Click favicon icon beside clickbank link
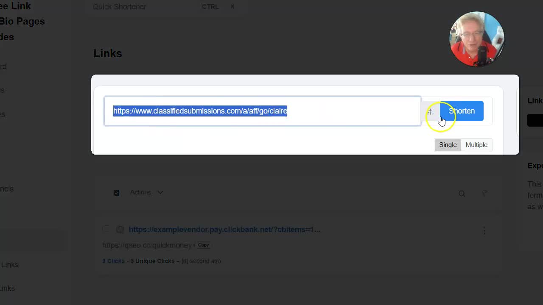 [x=120, y=230]
